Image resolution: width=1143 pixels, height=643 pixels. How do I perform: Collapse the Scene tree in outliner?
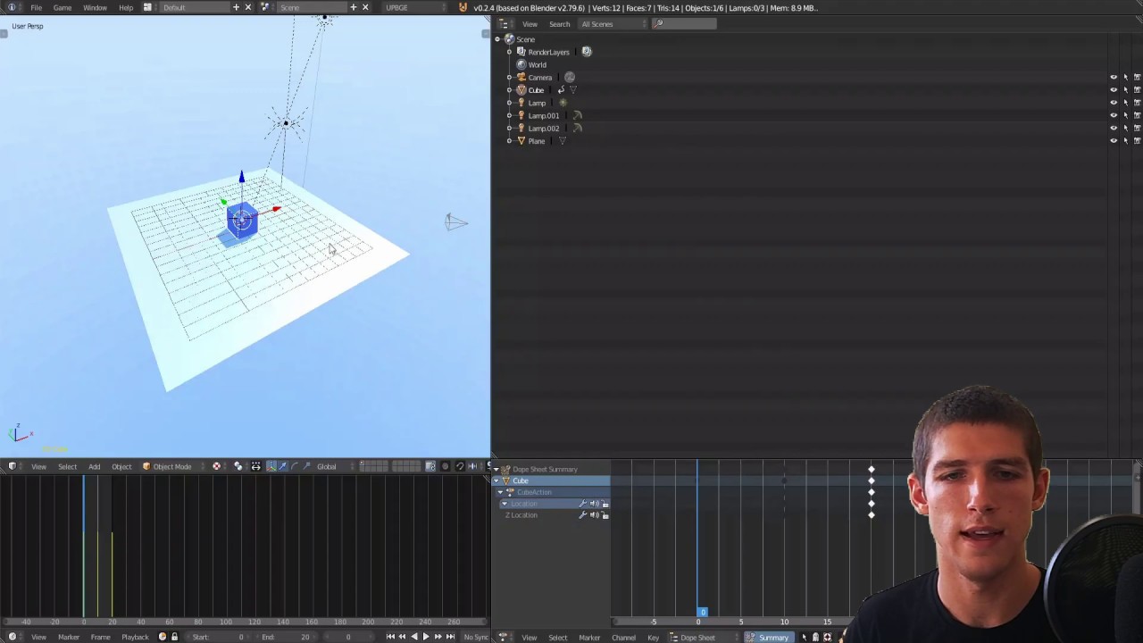click(x=497, y=39)
